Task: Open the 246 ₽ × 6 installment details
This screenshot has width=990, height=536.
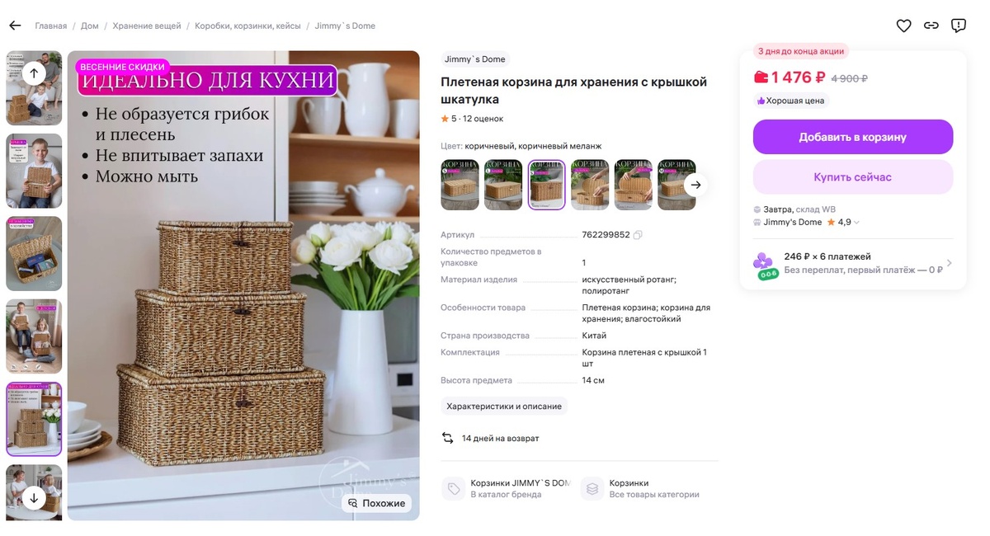Action: point(853,263)
